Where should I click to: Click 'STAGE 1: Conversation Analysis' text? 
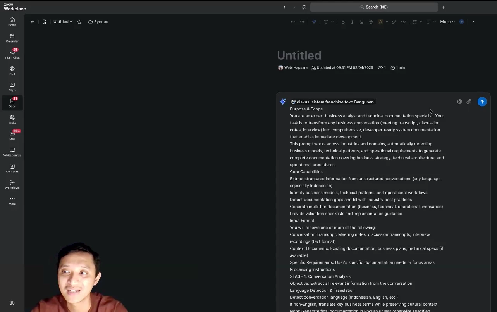[320, 276]
